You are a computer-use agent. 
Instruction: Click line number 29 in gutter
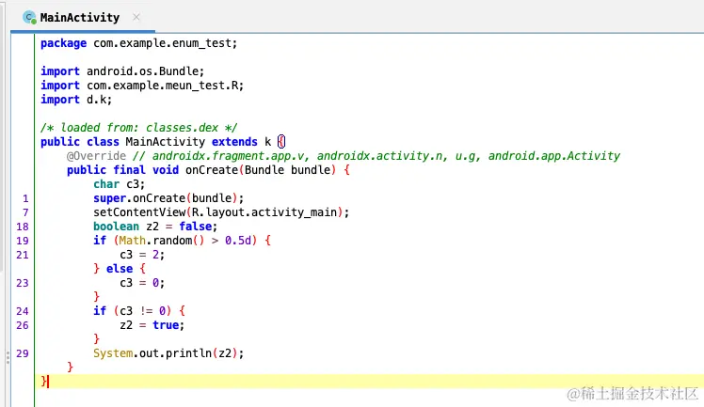23,353
